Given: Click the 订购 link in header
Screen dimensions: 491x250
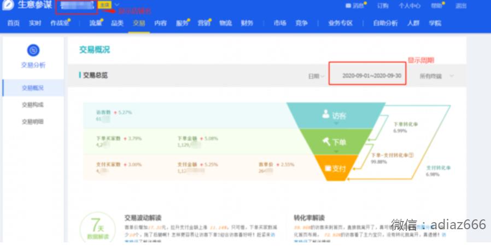Looking at the screenshot, I should [383, 5].
